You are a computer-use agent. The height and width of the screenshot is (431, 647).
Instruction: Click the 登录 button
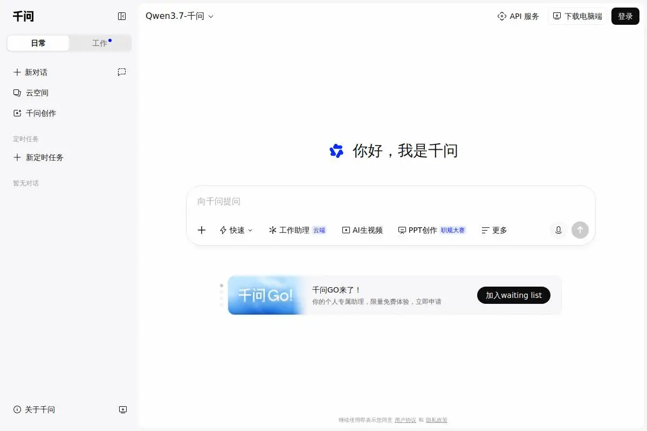click(625, 16)
